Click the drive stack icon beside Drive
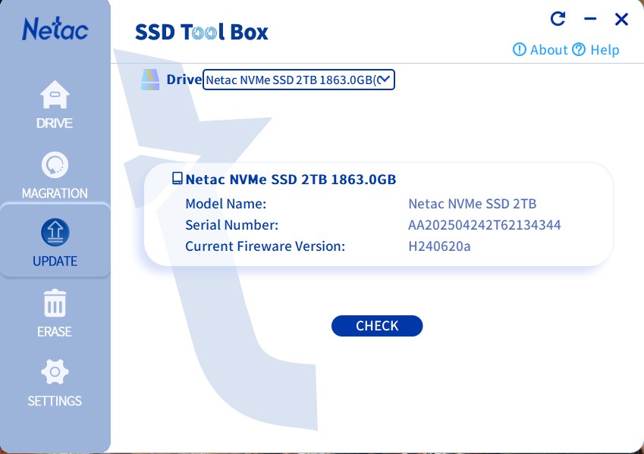The height and width of the screenshot is (454, 644). (x=150, y=80)
